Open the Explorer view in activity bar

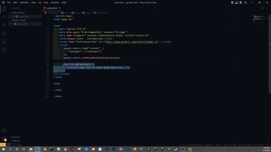(x=4, y=9)
